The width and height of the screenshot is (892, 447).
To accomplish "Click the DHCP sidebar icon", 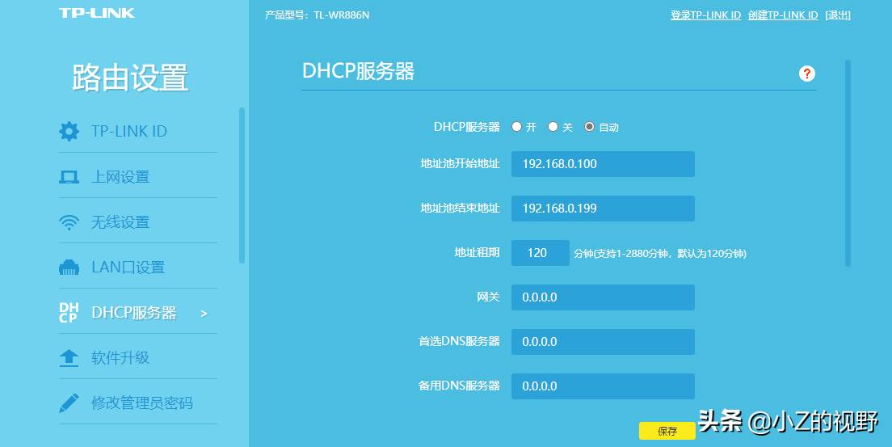I will pos(69,313).
